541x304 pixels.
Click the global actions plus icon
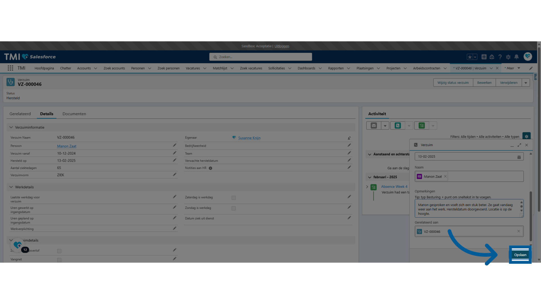click(484, 57)
